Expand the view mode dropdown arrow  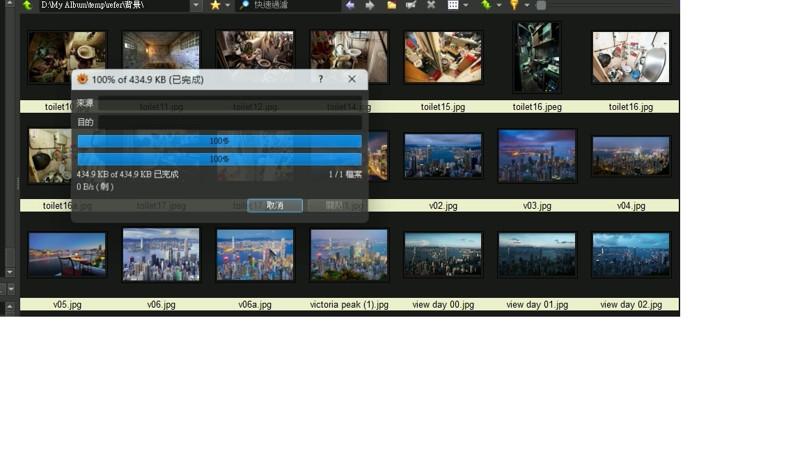466,5
